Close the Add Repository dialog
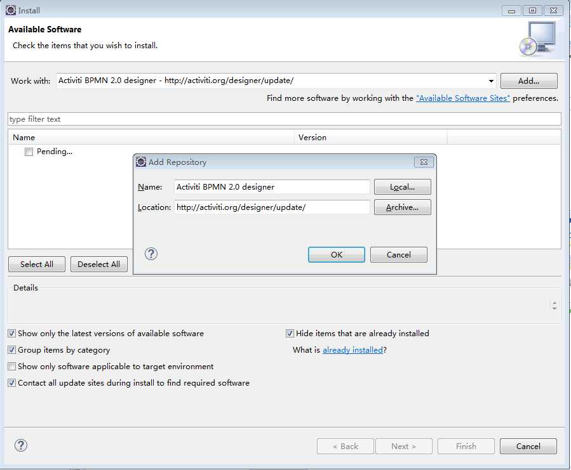The width and height of the screenshot is (571, 470). [424, 162]
